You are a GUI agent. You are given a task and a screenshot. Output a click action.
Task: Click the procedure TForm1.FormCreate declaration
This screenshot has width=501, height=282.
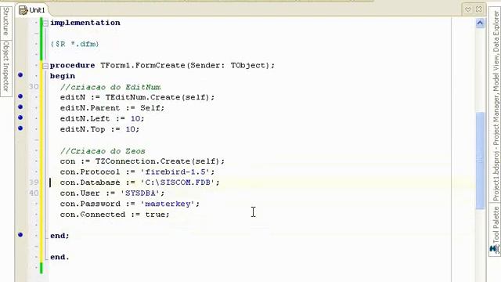162,65
